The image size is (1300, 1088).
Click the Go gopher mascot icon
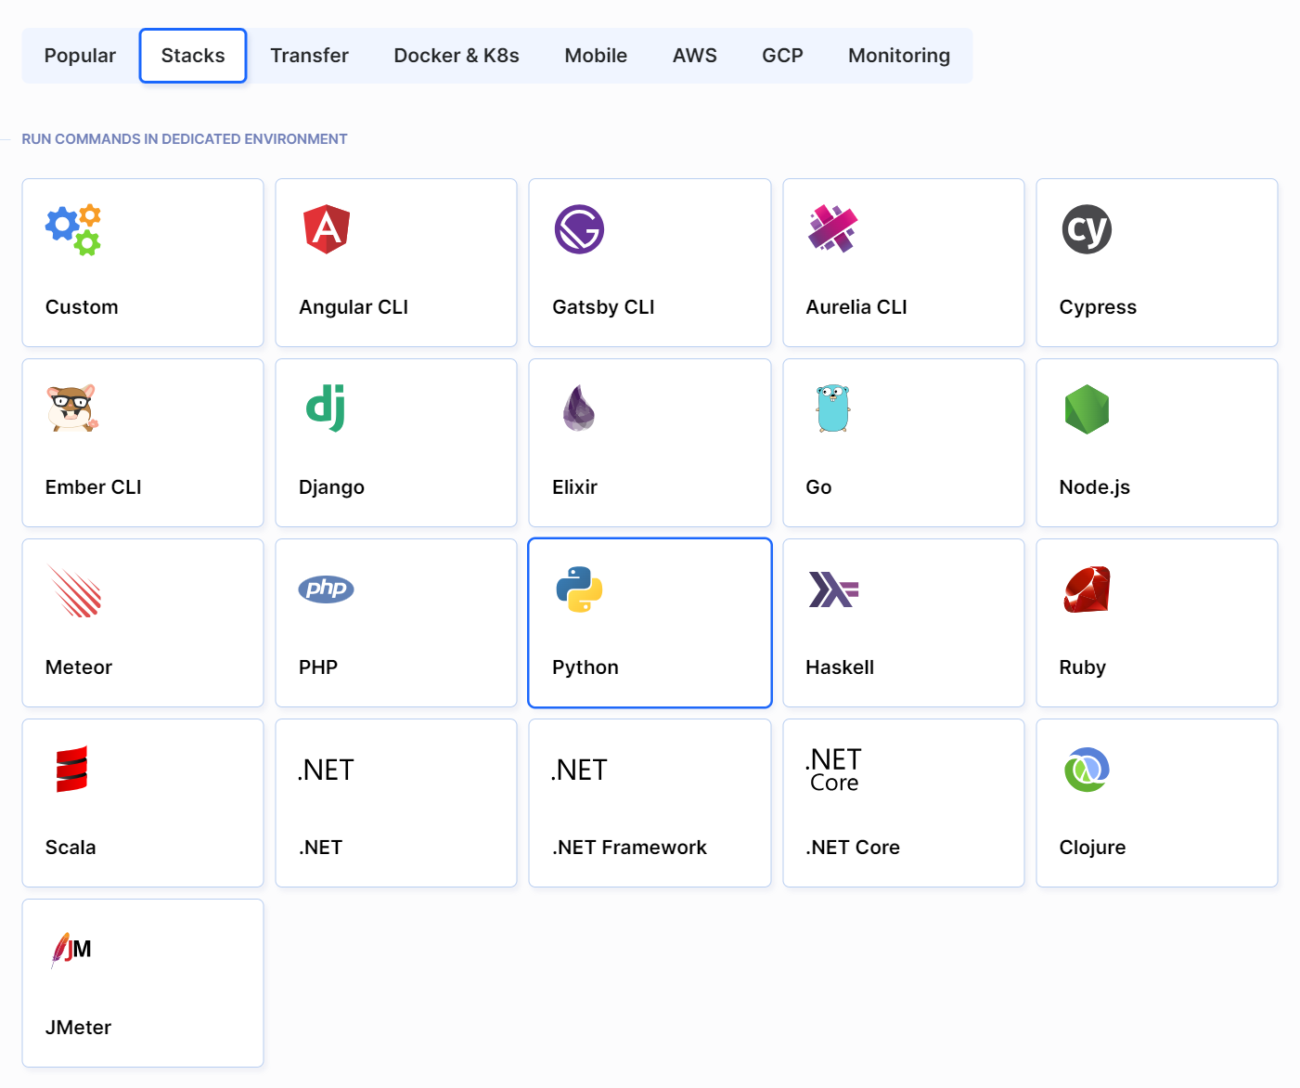point(833,408)
